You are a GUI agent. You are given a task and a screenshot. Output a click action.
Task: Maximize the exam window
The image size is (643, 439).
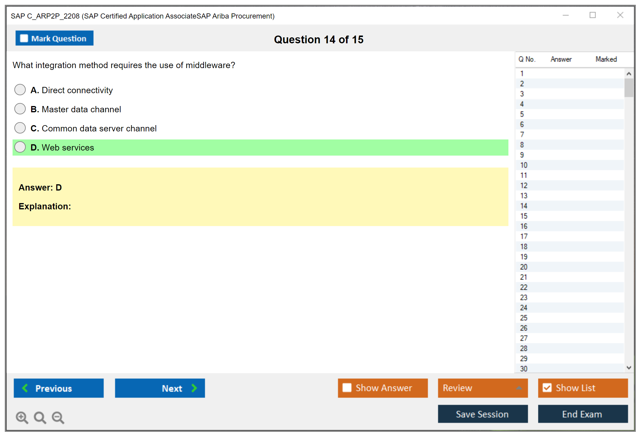(x=592, y=15)
